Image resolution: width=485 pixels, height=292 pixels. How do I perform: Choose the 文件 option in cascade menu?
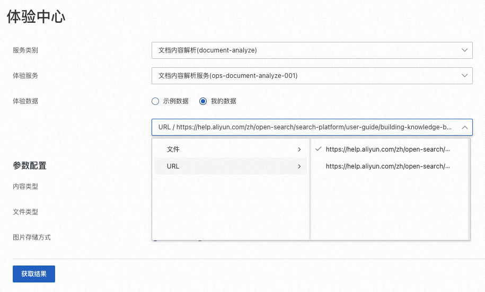231,149
